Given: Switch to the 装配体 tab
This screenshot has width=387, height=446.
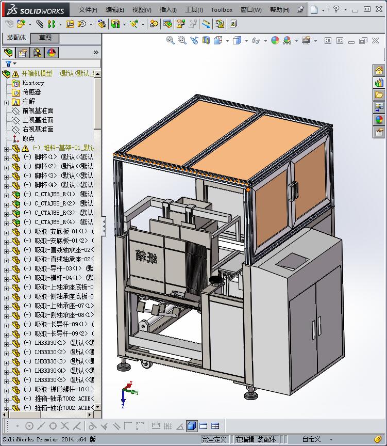Looking at the screenshot, I should [16, 38].
